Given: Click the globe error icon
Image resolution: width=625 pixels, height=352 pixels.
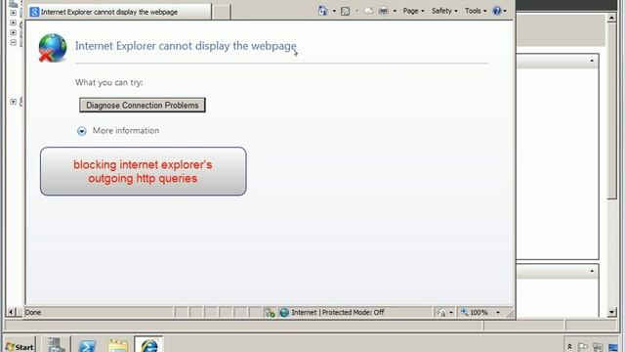Looking at the screenshot, I should tap(52, 48).
